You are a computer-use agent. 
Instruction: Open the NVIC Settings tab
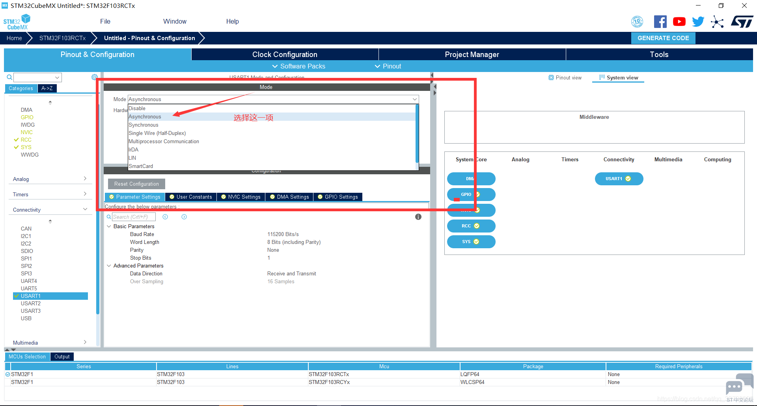[x=241, y=197]
